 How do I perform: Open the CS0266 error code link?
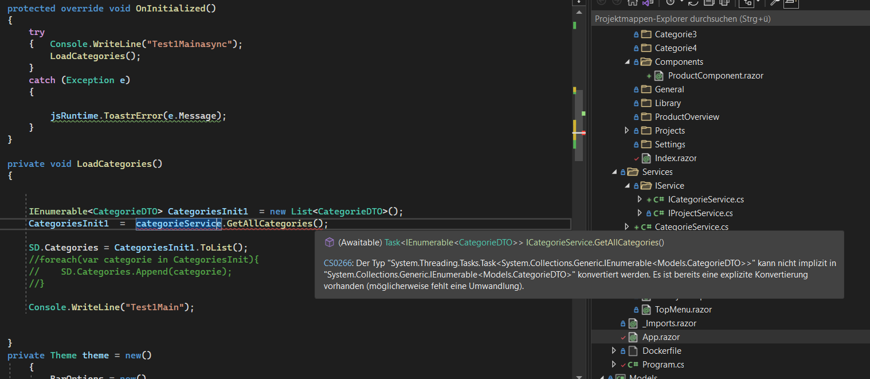click(x=338, y=263)
